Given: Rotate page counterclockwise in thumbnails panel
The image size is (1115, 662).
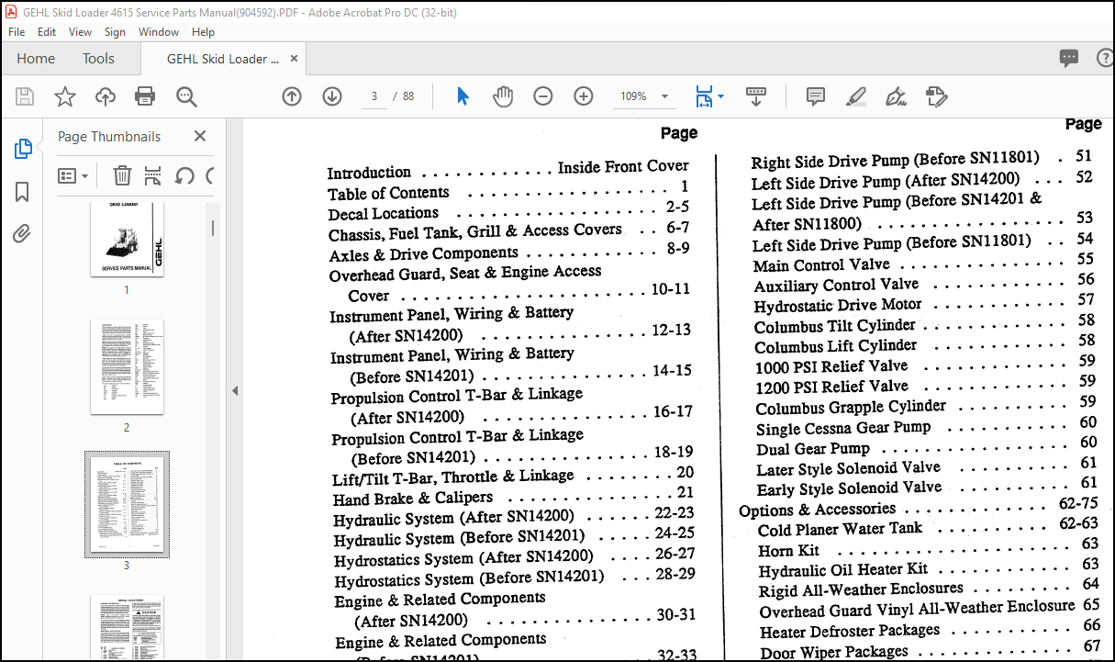Looking at the screenshot, I should click(x=184, y=175).
